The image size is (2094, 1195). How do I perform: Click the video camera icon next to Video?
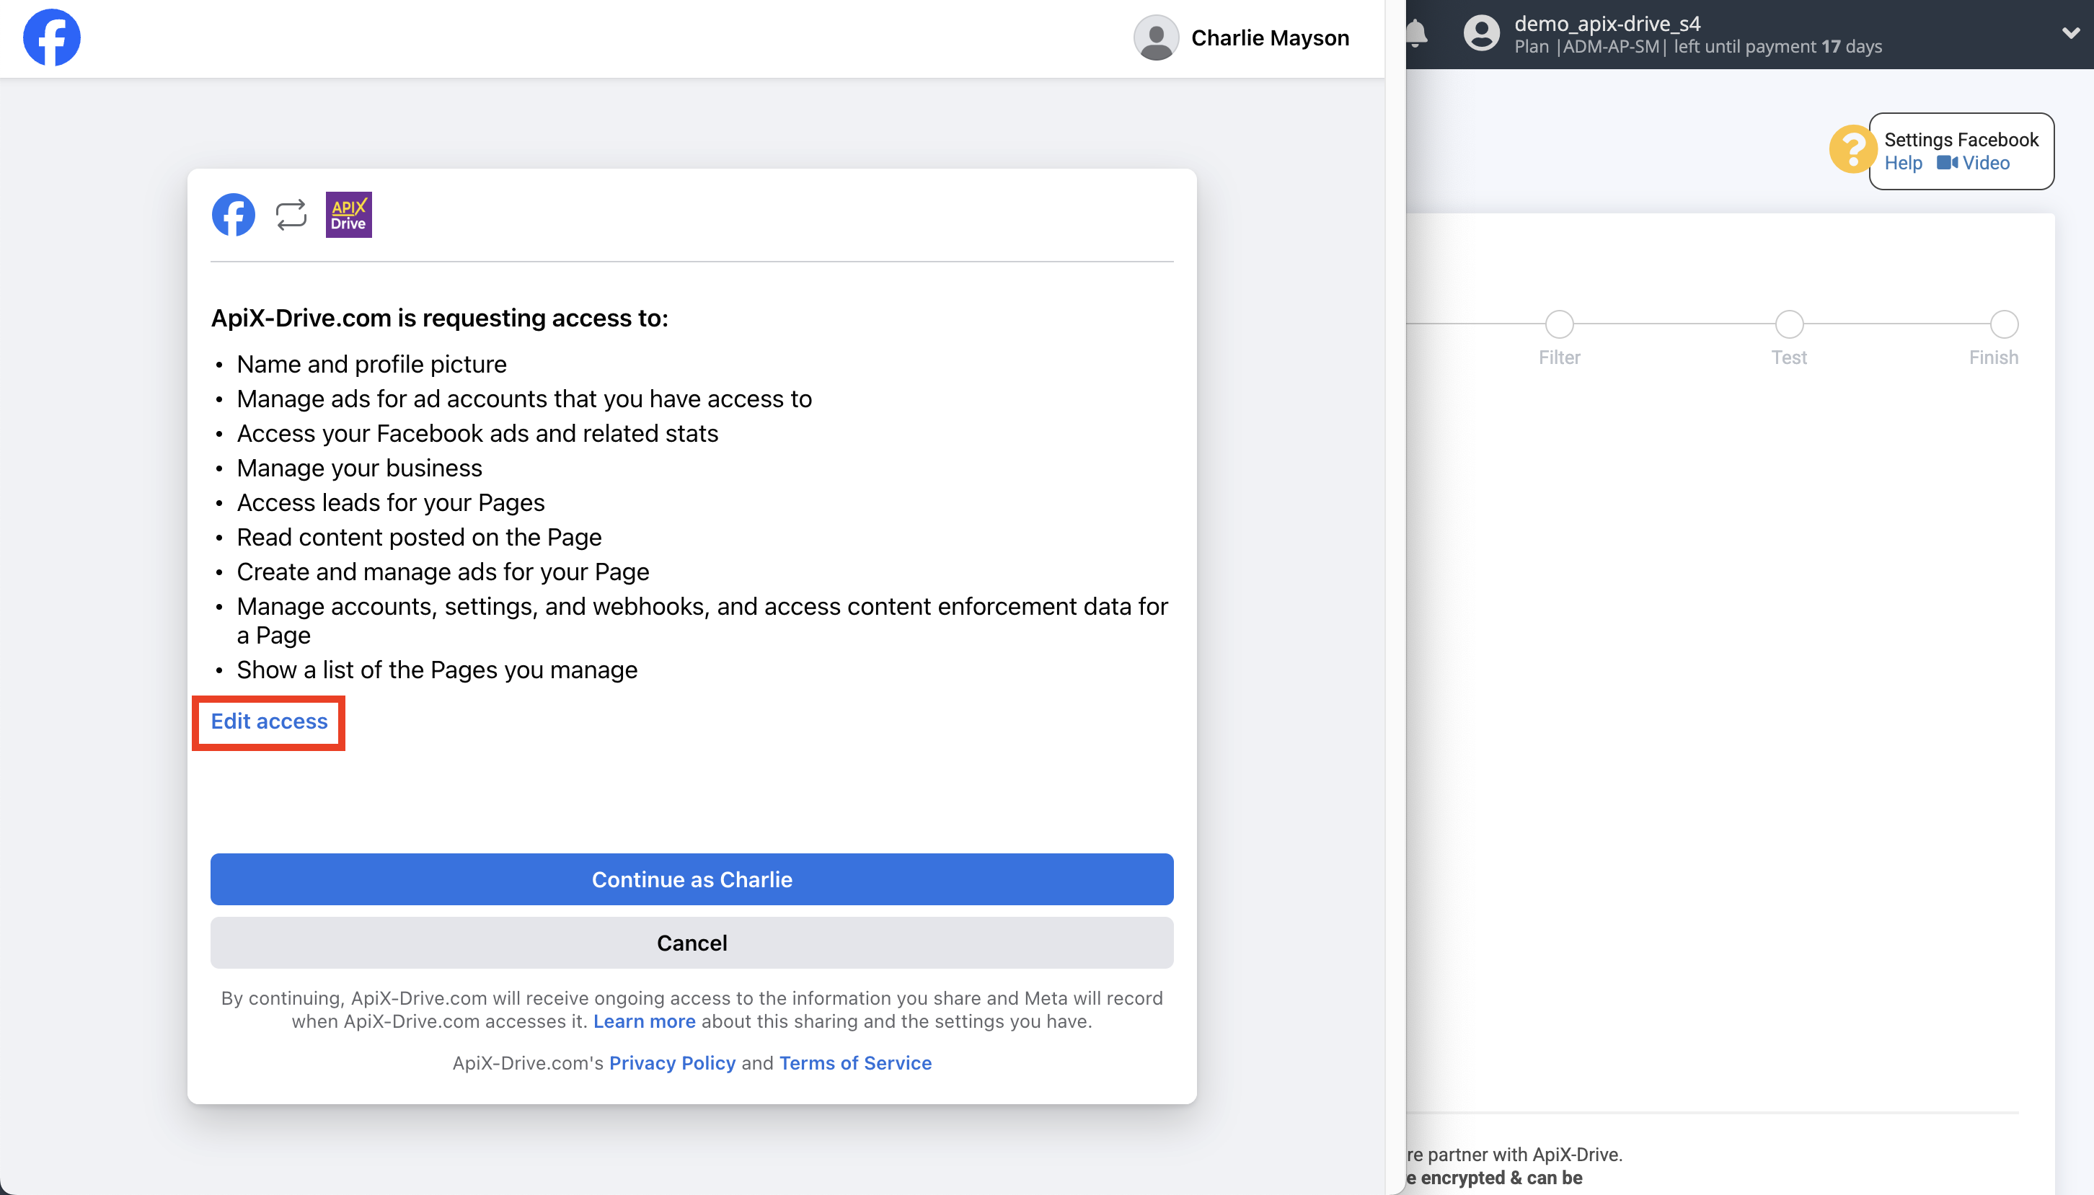coord(1949,162)
